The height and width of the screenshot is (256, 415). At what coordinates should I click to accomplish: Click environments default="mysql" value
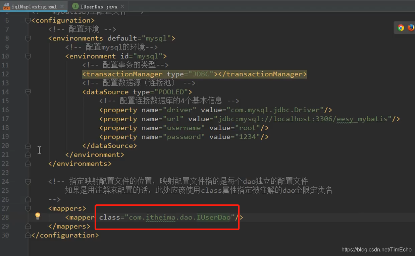(x=156, y=38)
